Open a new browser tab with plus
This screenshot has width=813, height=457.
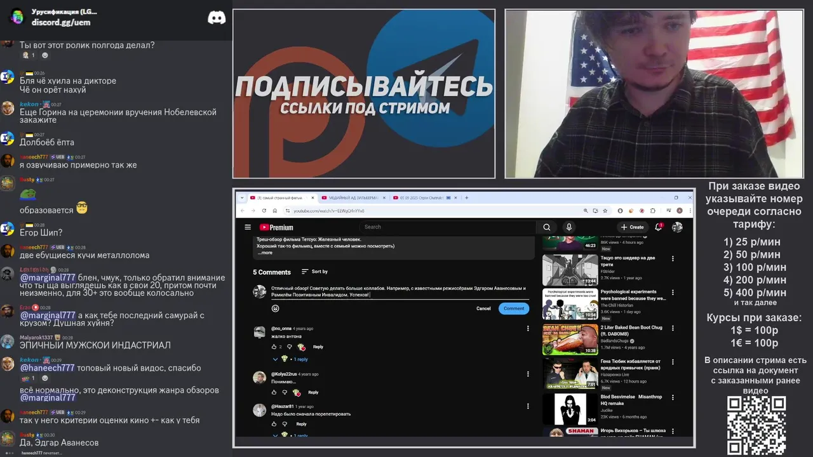(x=467, y=197)
